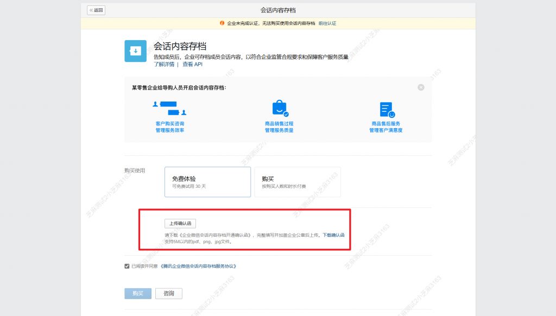Open the 查看 API link
Screen dimensions: 556x316
[192, 64]
